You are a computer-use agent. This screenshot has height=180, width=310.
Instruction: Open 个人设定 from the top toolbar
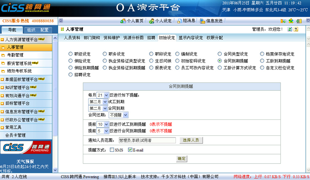point(157,20)
